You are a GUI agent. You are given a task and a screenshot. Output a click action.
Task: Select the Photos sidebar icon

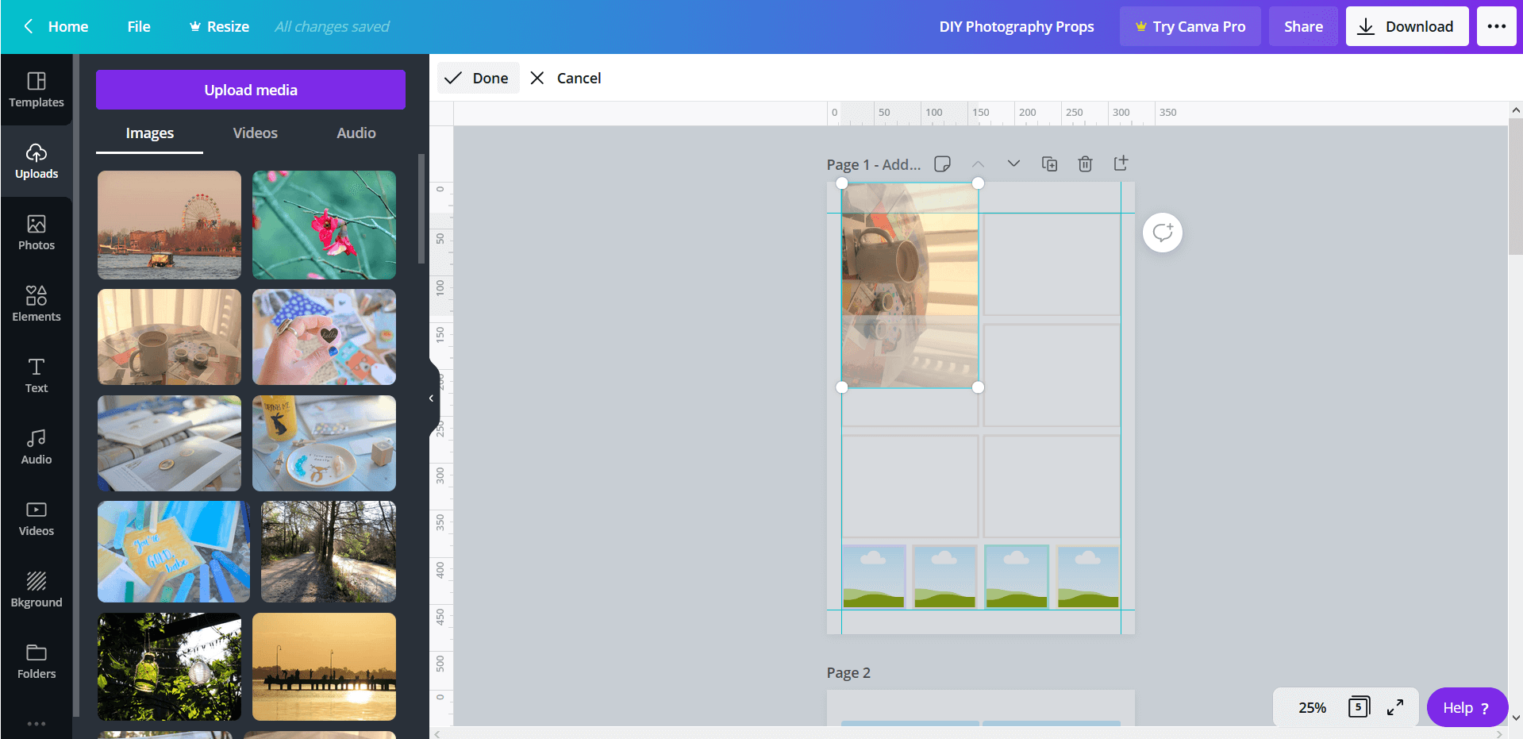coord(37,233)
